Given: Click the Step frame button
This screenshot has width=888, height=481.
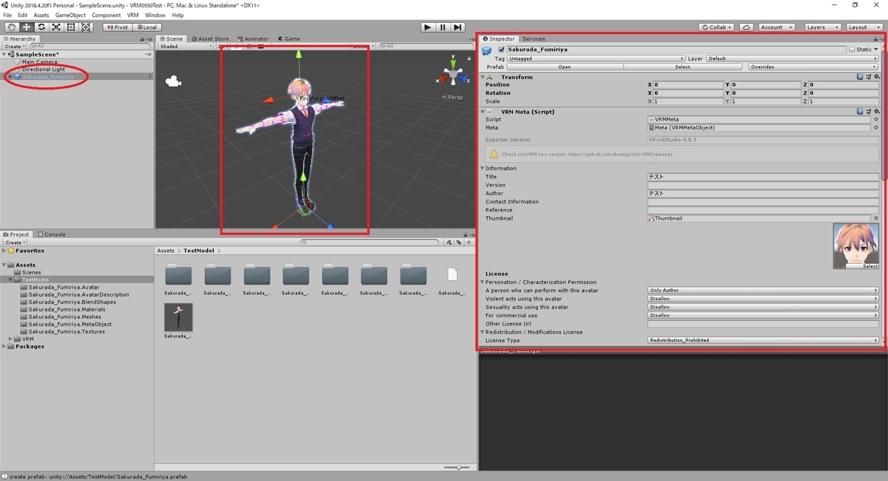Looking at the screenshot, I should (458, 27).
